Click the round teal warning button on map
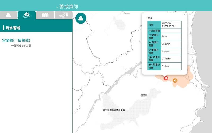Image resolution: width=212 pixels, height=133 pixels. pyautogui.click(x=81, y=18)
